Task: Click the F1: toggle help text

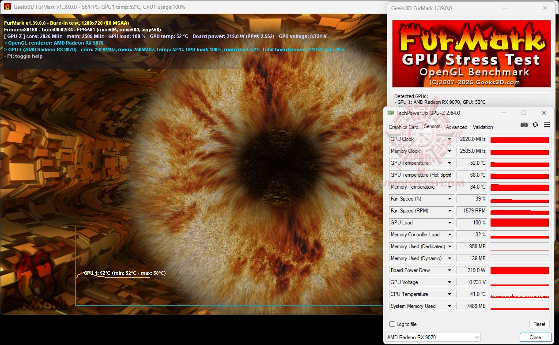Action: [23, 56]
